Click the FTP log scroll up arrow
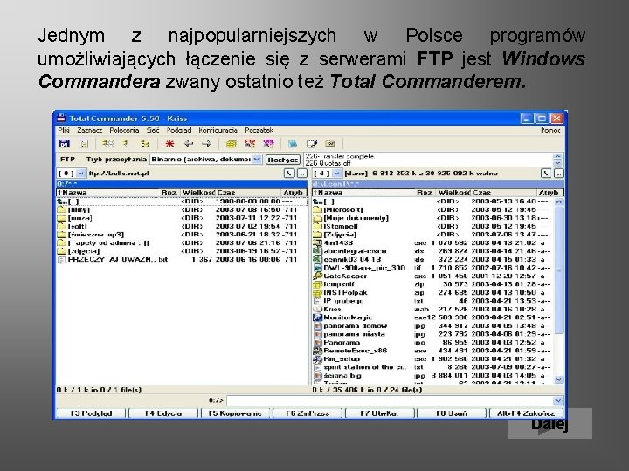Viewport: 629px width, 471px height. point(557,156)
